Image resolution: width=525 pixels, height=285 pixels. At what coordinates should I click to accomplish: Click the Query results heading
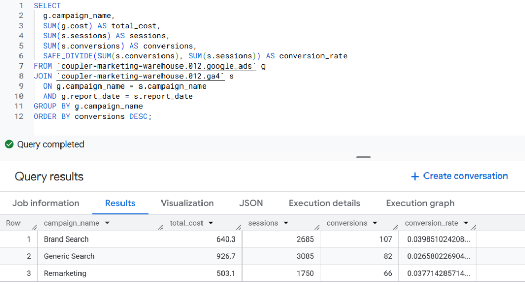49,177
